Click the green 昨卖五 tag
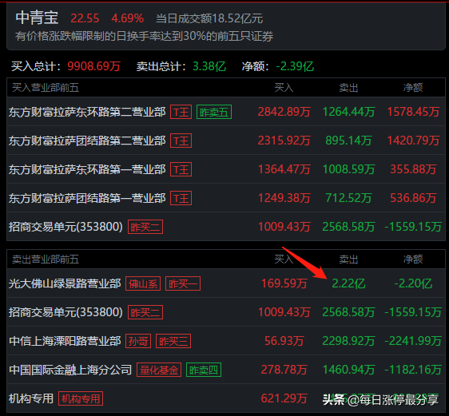This screenshot has height=416, width=449. [214, 112]
